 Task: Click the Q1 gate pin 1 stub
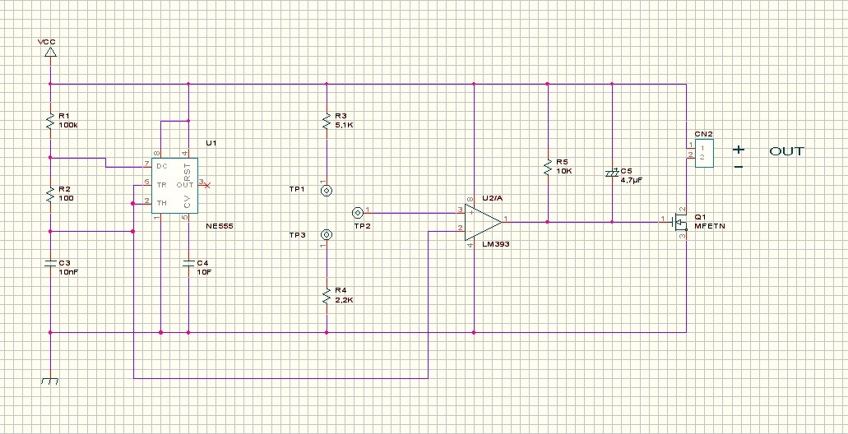pos(662,221)
